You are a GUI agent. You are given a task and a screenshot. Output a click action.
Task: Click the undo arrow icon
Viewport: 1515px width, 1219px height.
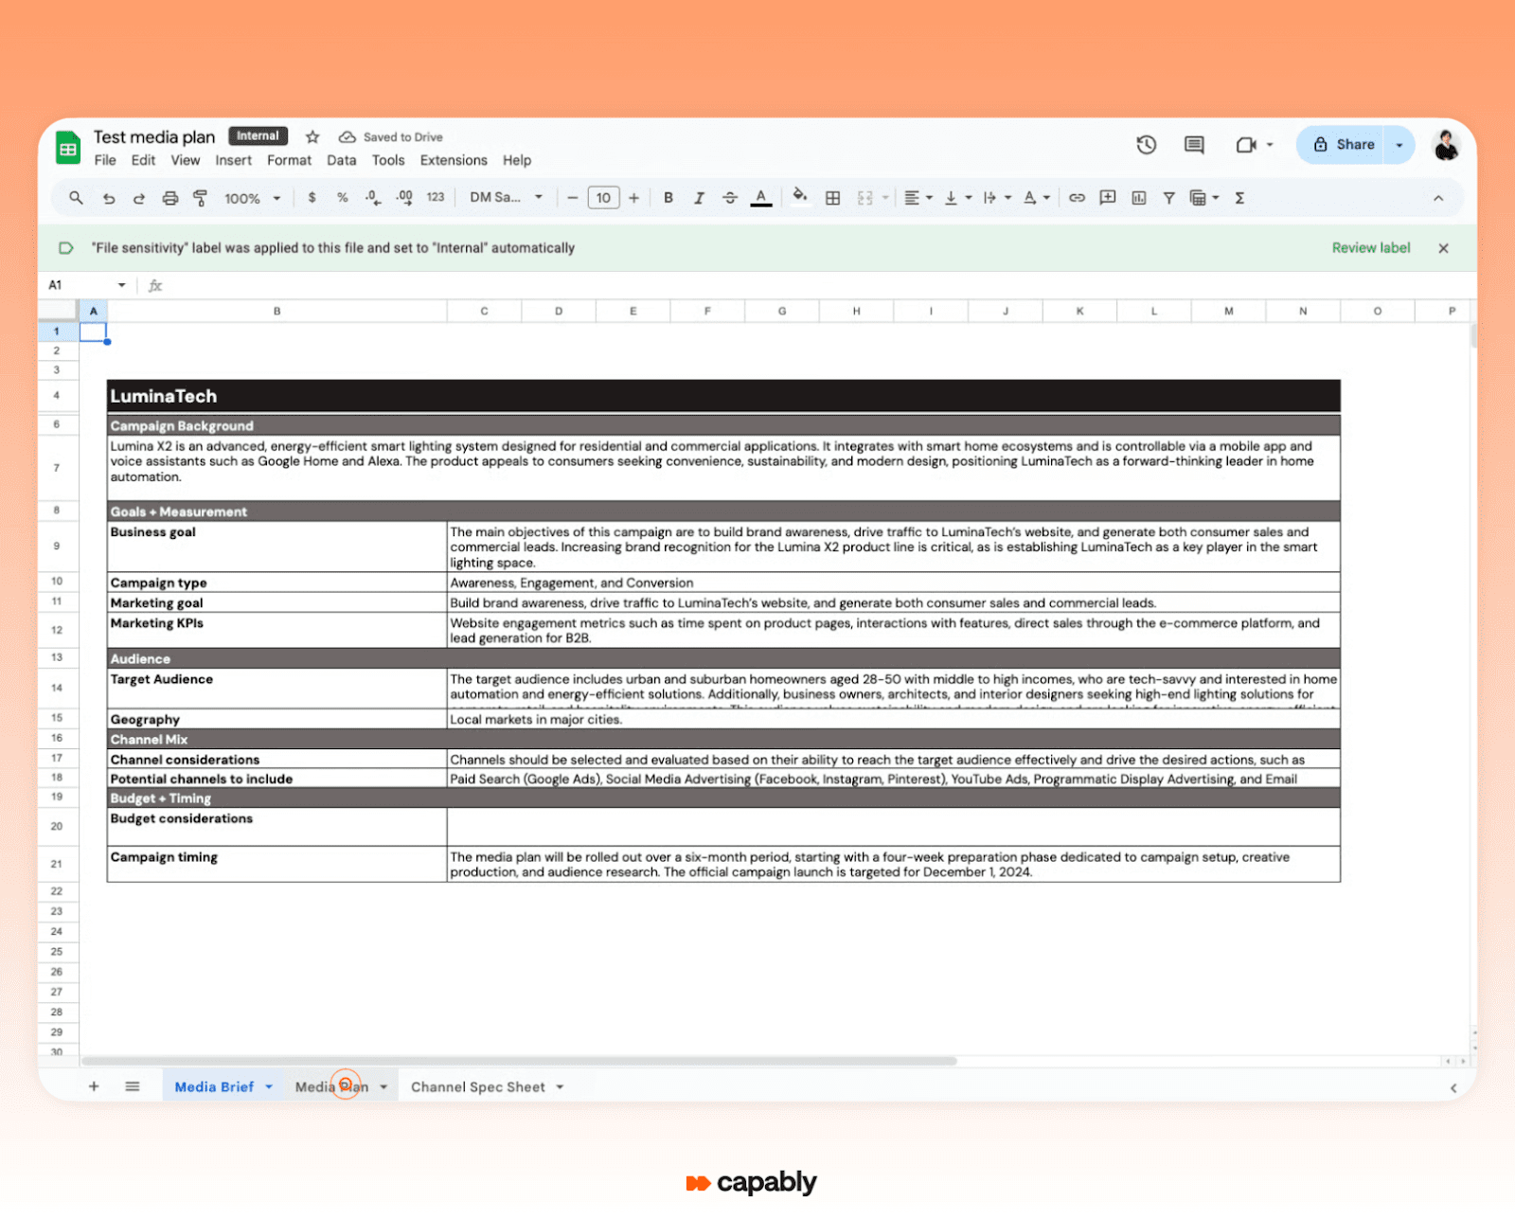(109, 198)
